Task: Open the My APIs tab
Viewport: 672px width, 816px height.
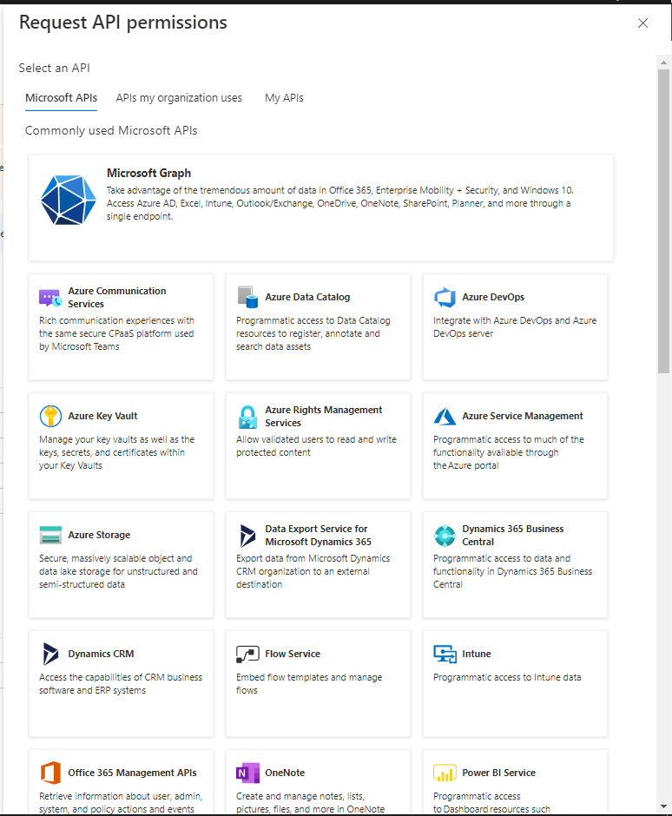Action: pos(284,98)
